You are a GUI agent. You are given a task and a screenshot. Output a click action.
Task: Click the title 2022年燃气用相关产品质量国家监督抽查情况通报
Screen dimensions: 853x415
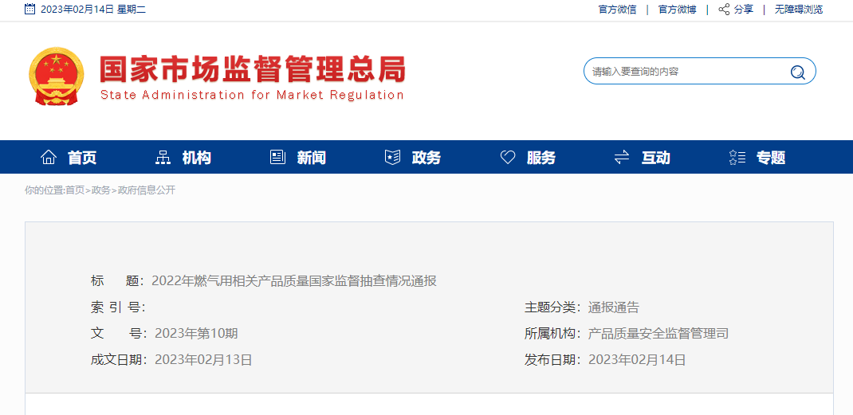click(294, 281)
